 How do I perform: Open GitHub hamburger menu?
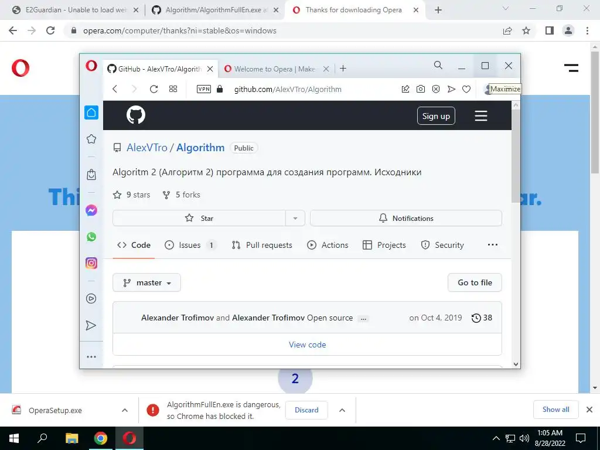pyautogui.click(x=481, y=115)
